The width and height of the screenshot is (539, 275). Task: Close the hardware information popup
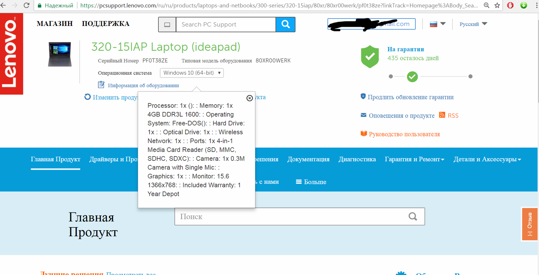click(250, 98)
